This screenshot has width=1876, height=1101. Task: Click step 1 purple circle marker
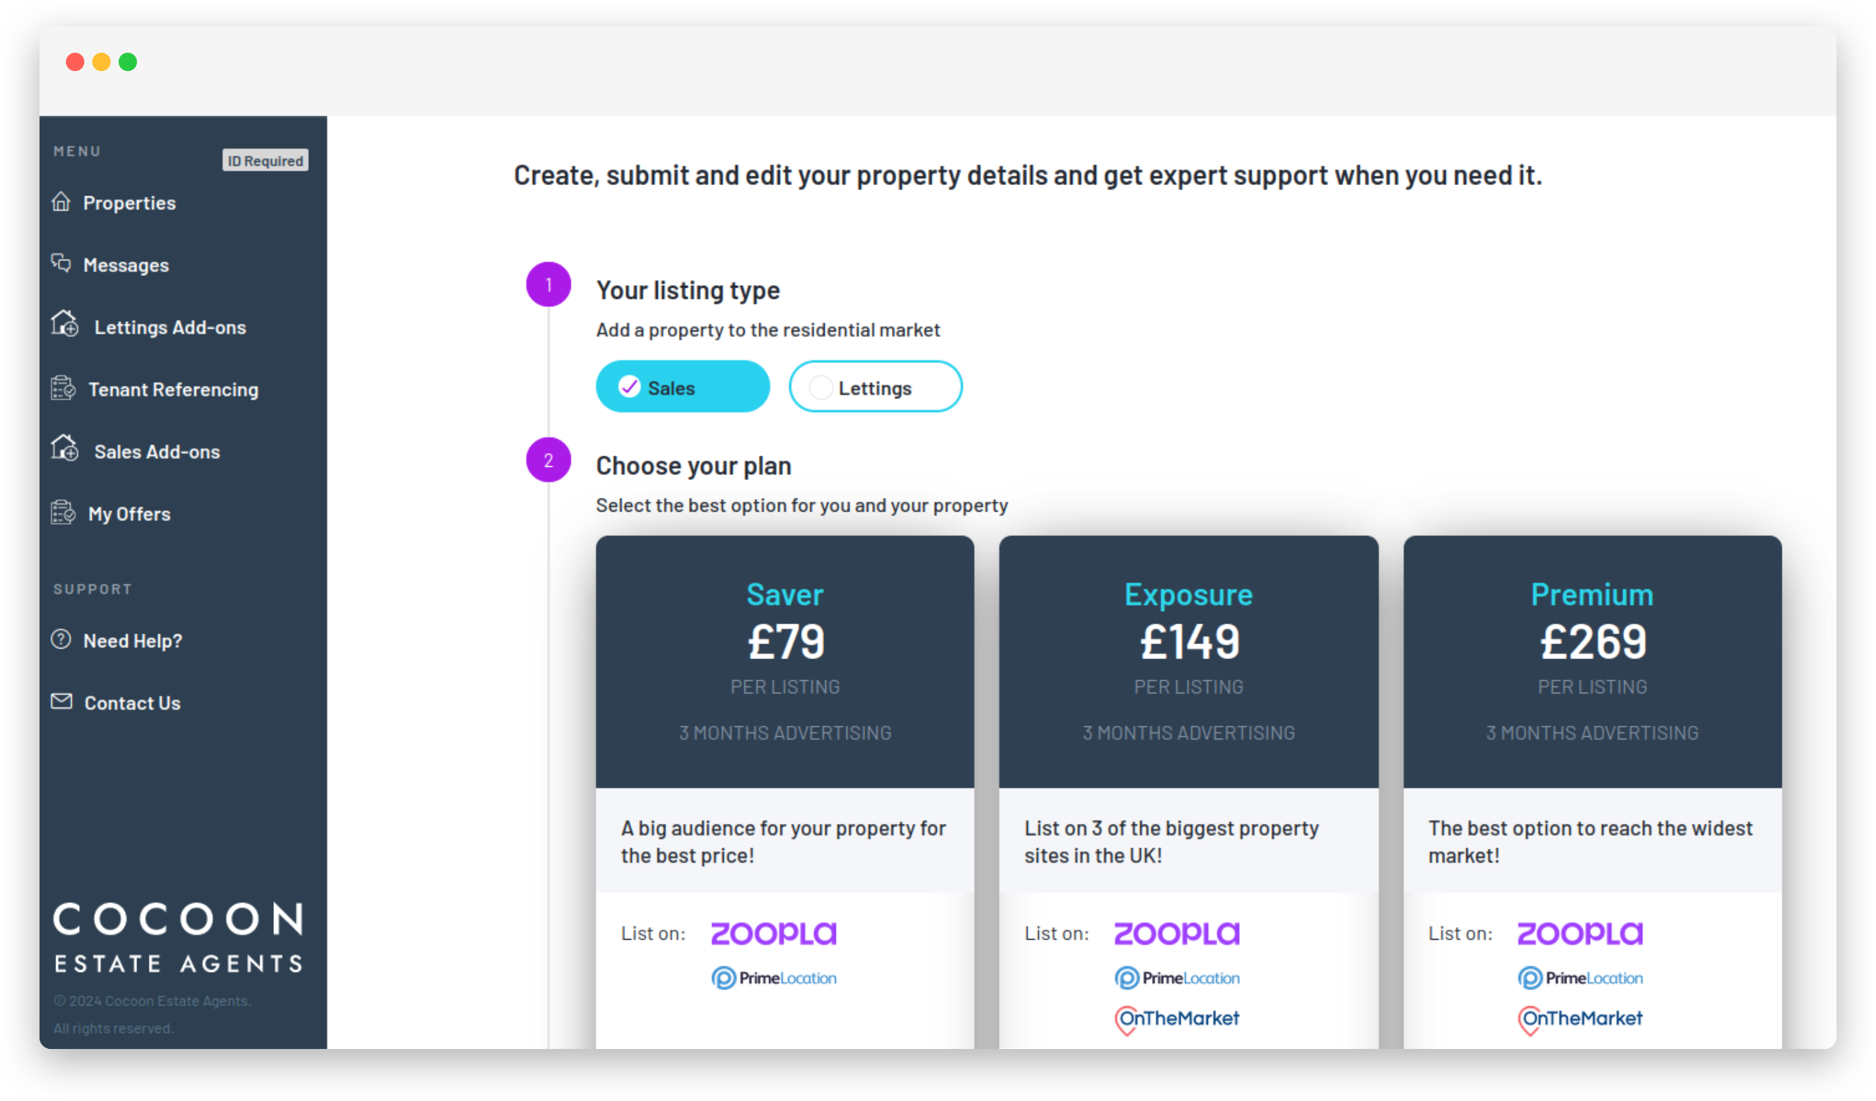pos(549,284)
